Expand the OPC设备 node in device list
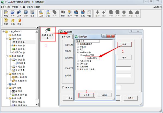 78,63
